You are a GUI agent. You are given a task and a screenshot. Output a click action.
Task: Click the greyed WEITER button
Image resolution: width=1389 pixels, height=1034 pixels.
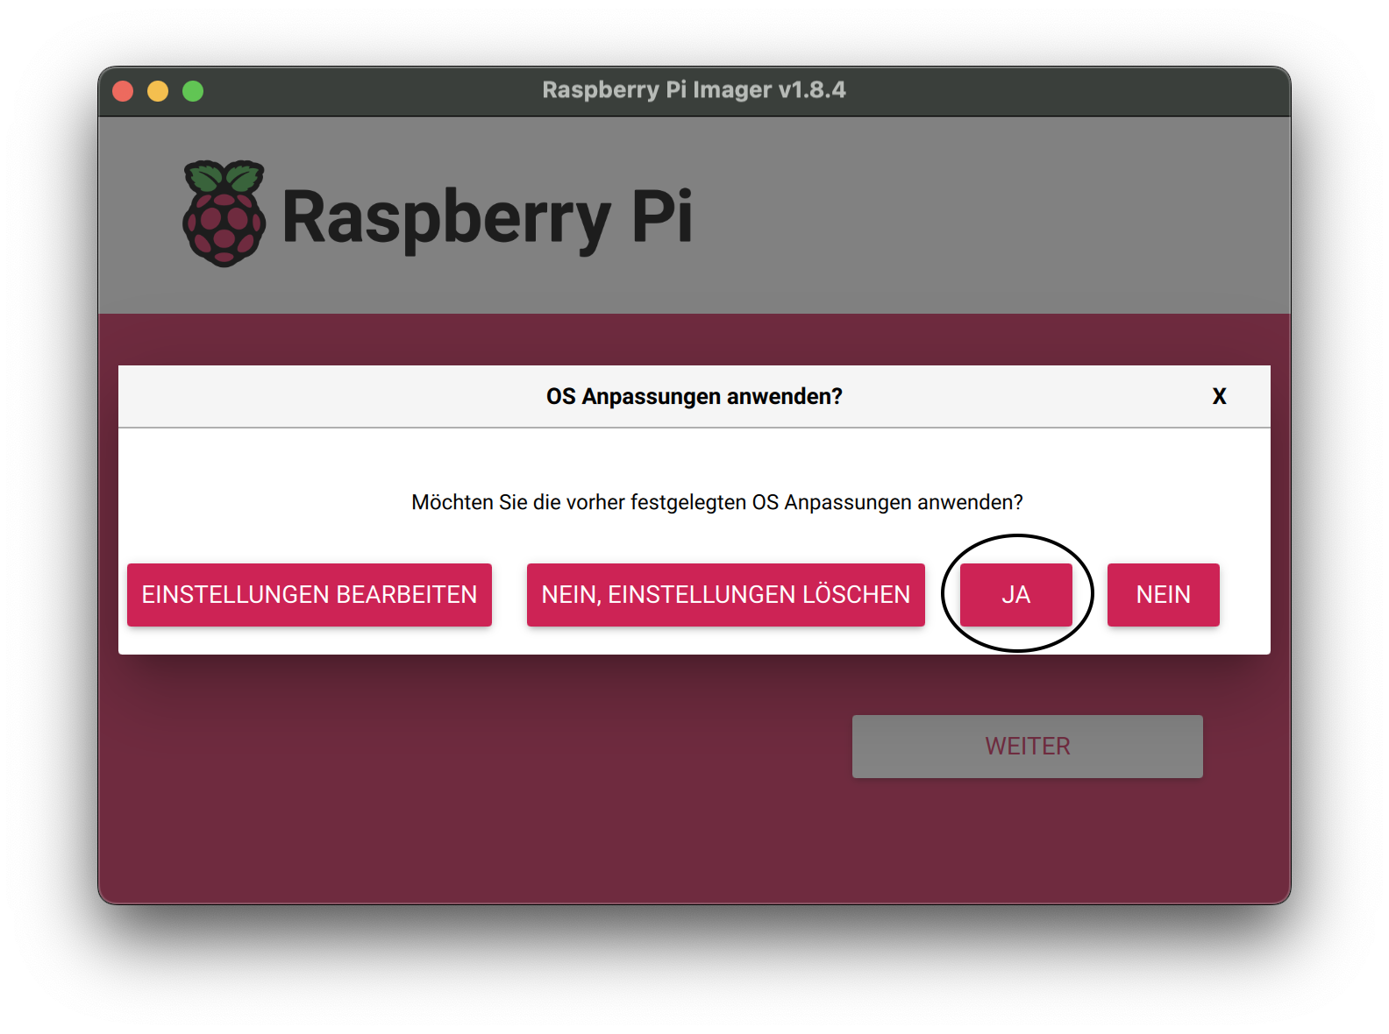tap(1027, 746)
